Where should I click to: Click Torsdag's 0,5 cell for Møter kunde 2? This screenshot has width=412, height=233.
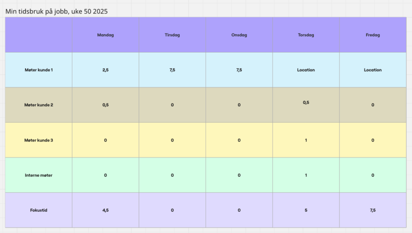point(306,103)
